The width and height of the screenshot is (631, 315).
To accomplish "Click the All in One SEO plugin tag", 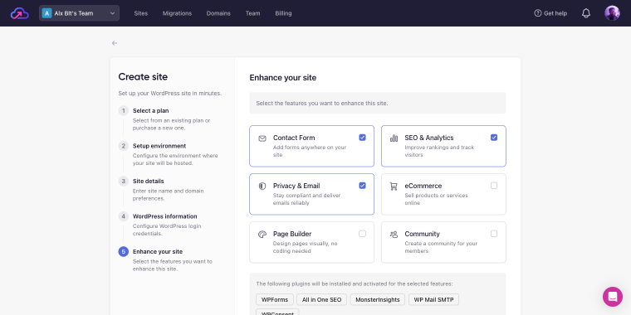I will pyautogui.click(x=321, y=300).
